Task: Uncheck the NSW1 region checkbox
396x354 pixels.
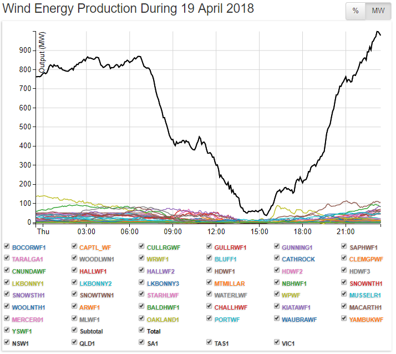Action: pyautogui.click(x=7, y=342)
